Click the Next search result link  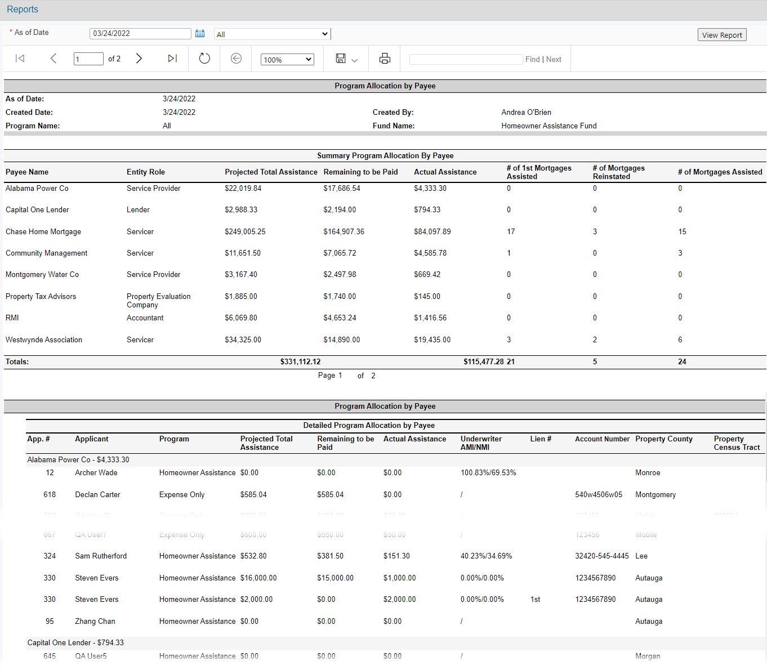pyautogui.click(x=554, y=59)
